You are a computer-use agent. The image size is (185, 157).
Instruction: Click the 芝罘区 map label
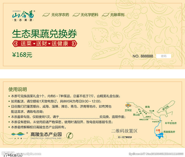point(128,110)
